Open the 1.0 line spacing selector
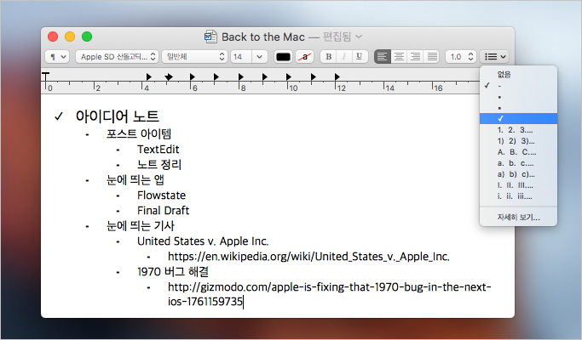 [x=461, y=57]
